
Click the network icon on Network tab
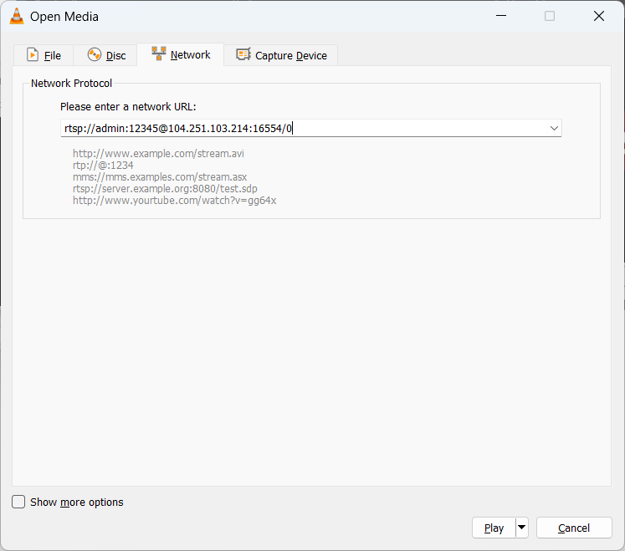click(159, 54)
